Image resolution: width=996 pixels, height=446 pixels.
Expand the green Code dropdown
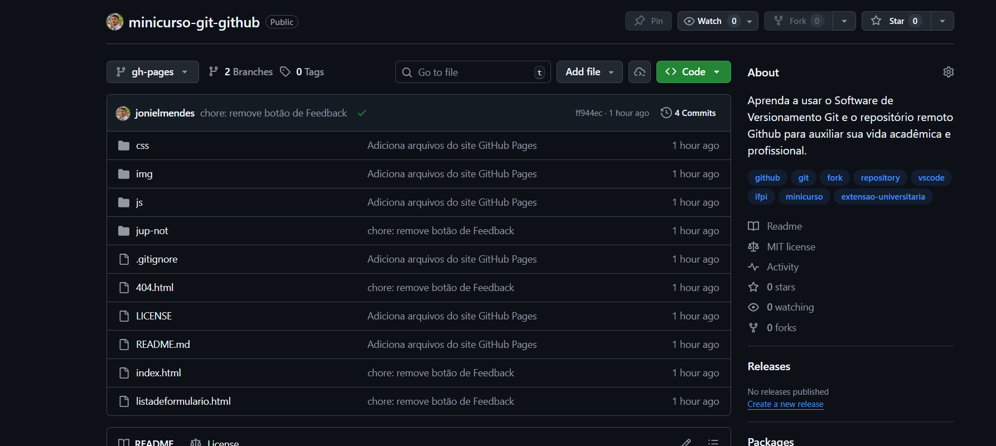pos(693,72)
